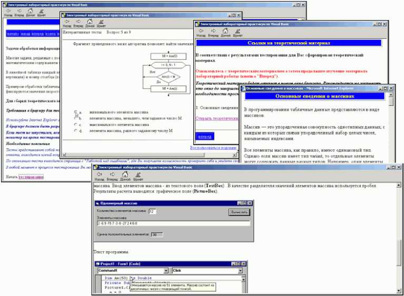The width and height of the screenshot is (404, 296).
Task: Close the Internet Explorer array basics window
Action: coord(391,88)
